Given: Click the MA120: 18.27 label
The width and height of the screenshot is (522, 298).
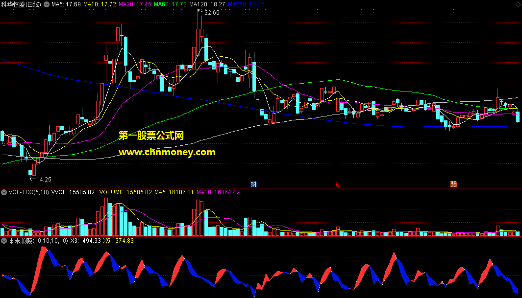Looking at the screenshot, I should point(207,4).
